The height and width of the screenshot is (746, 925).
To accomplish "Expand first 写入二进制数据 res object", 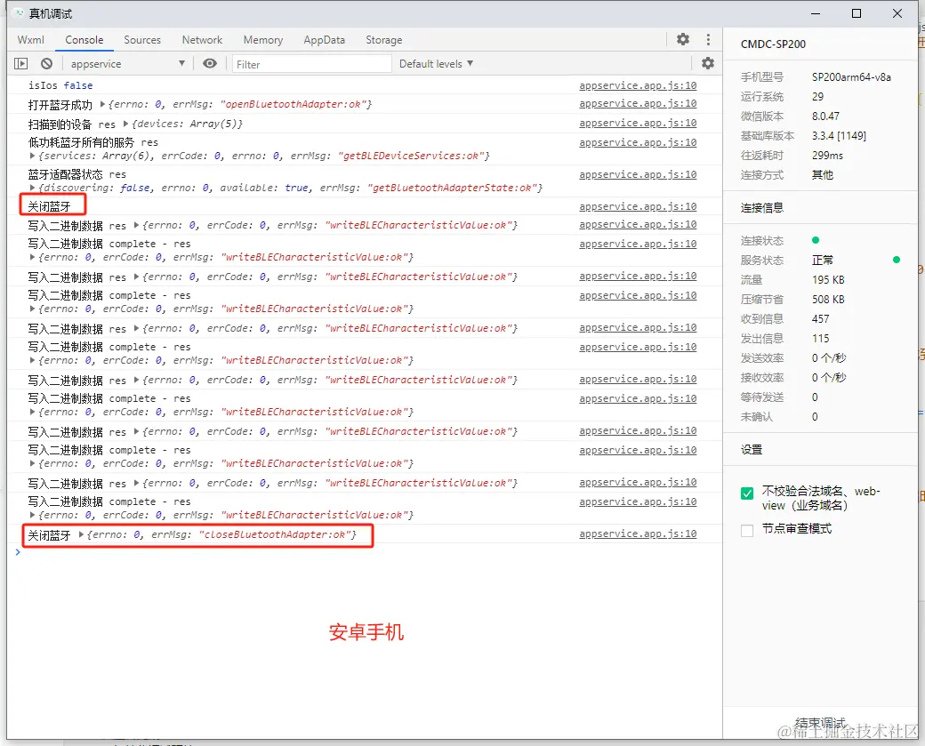I will tap(136, 225).
